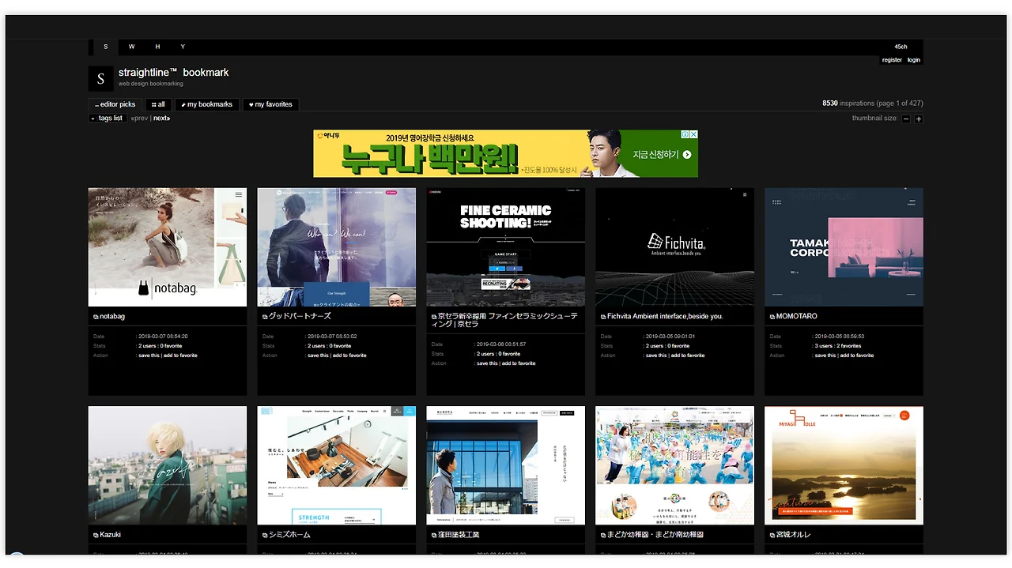Screen dimensions: 1012x568
Task: Click the ad info icon on banner
Action: pyautogui.click(x=685, y=134)
